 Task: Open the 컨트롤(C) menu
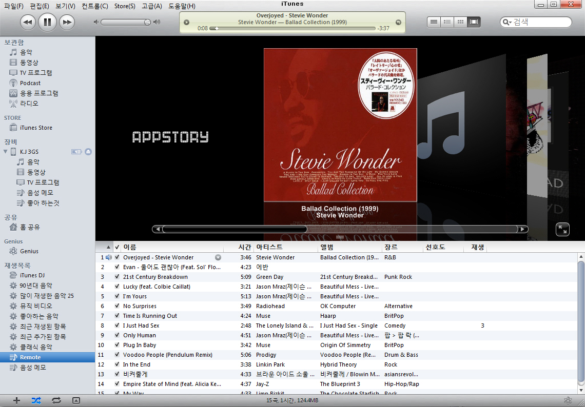95,6
